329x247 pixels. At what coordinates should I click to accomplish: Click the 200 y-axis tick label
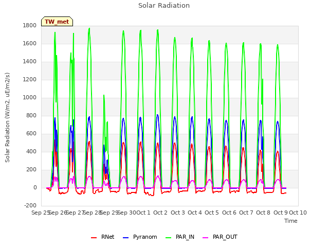click(31, 170)
